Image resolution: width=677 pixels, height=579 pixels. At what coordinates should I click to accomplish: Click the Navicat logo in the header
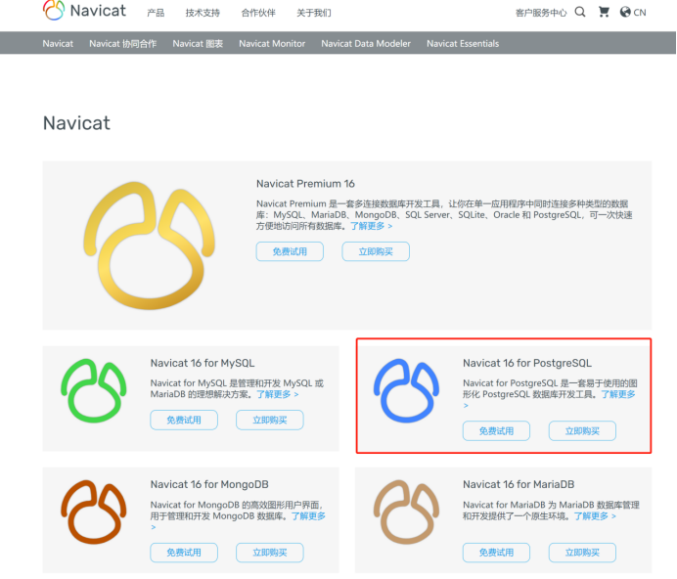coord(84,11)
